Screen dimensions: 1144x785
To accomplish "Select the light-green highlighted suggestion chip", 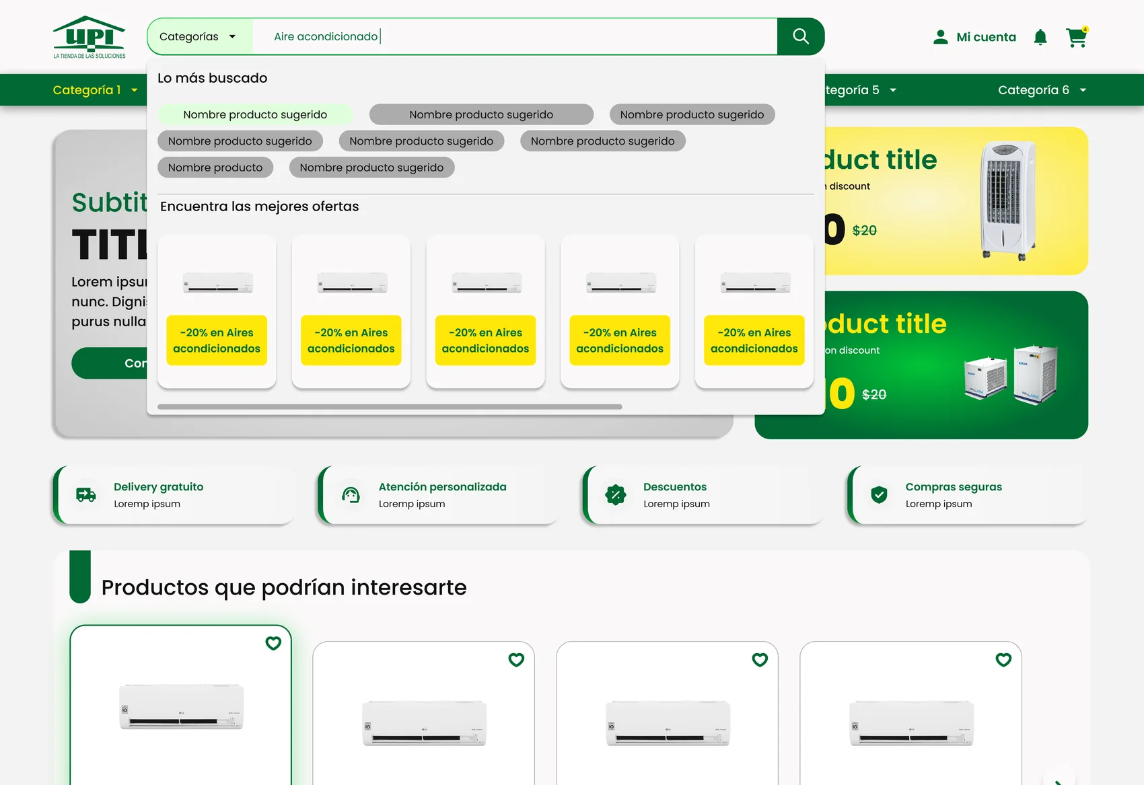I will pos(255,114).
